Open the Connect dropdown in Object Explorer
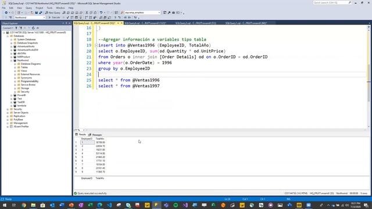The height and width of the screenshot is (209, 372). 8,28
